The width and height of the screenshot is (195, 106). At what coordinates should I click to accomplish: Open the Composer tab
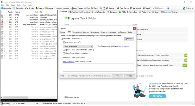click(112, 12)
